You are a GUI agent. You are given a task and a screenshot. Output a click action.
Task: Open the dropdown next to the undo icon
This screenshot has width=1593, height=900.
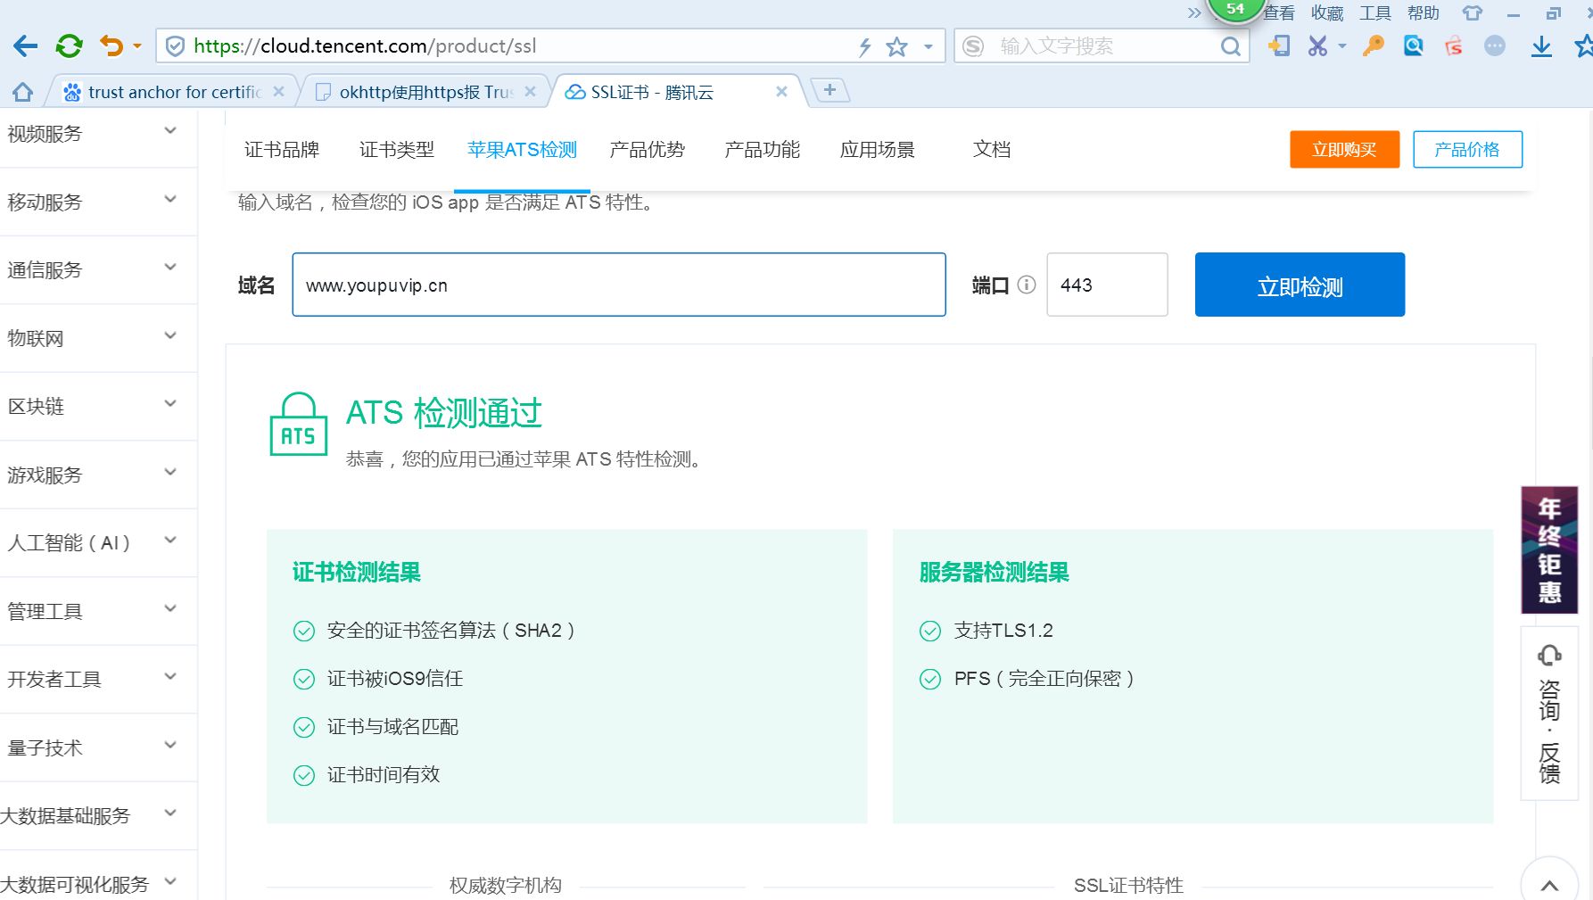point(137,46)
